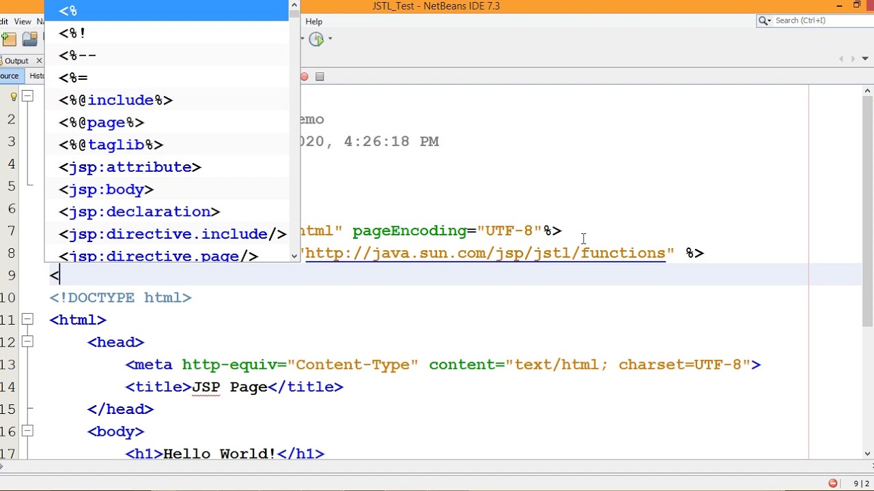Open the Help menu

[x=313, y=22]
